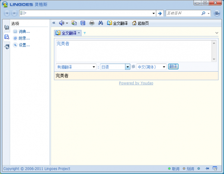Screen dimensions: 224x174
Task: Minimize the Lingoes window
Action: pyautogui.click(x=197, y=3)
